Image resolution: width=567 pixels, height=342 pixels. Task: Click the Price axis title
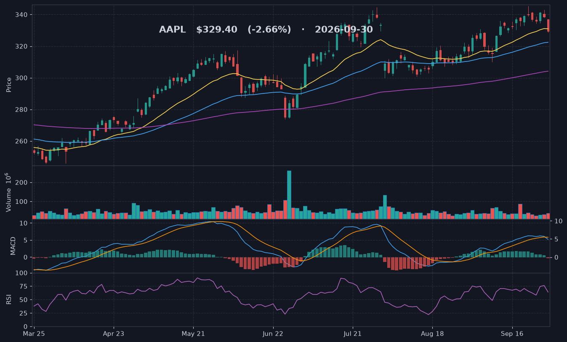tap(9, 85)
